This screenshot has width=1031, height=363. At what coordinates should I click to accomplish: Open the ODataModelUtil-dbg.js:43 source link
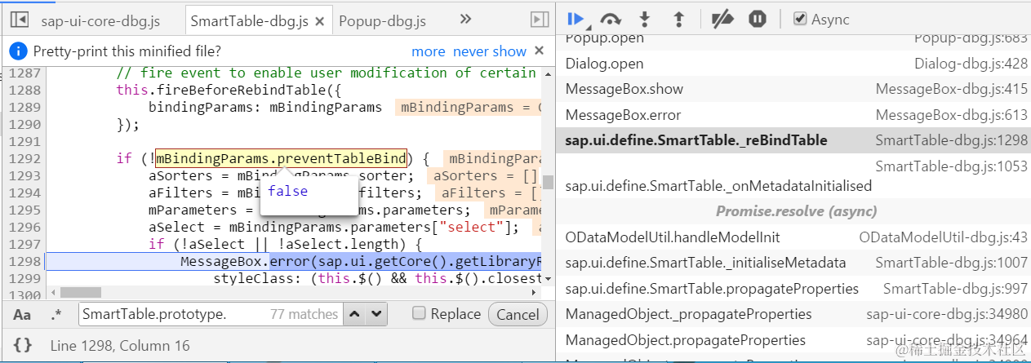tap(943, 237)
